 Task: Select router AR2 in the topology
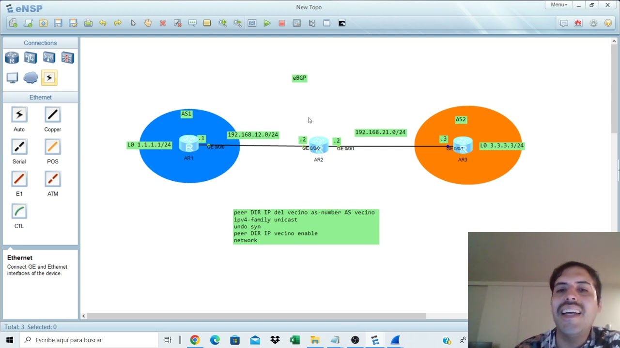point(318,145)
